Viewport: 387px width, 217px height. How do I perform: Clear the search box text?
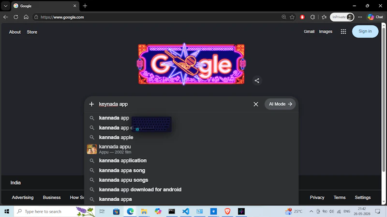pyautogui.click(x=256, y=104)
